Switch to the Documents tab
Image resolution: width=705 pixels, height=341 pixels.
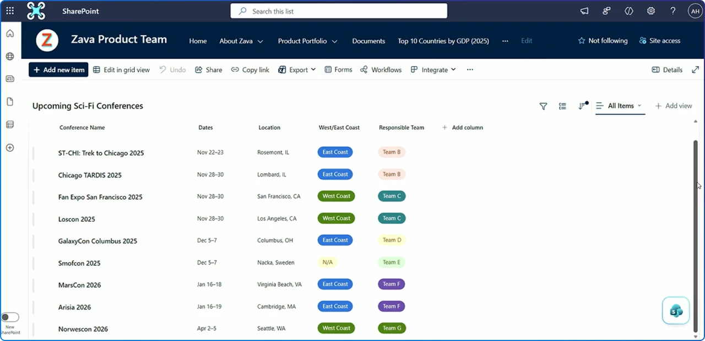tap(368, 41)
